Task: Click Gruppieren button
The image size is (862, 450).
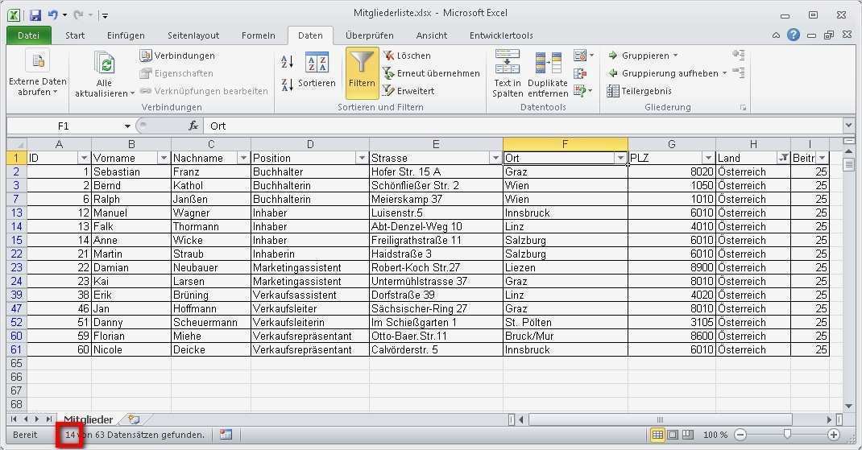Action: pos(639,56)
